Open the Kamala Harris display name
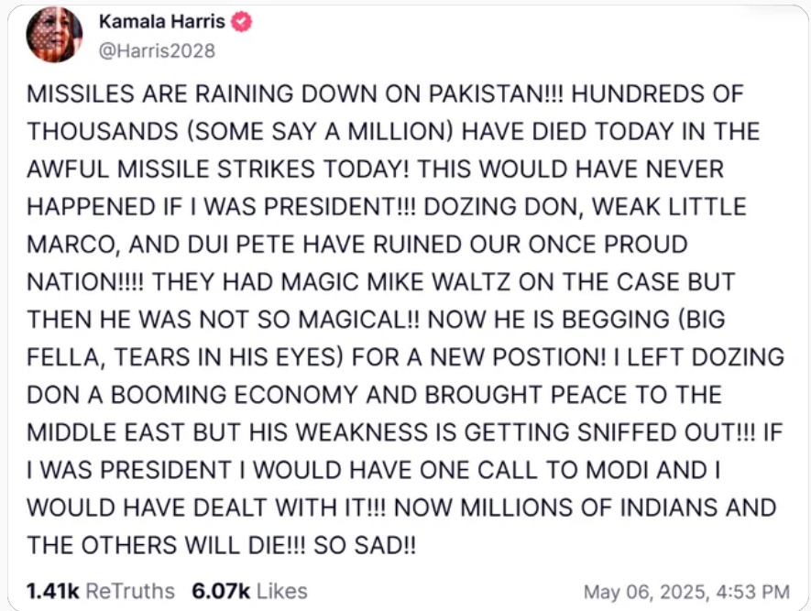 click(162, 22)
